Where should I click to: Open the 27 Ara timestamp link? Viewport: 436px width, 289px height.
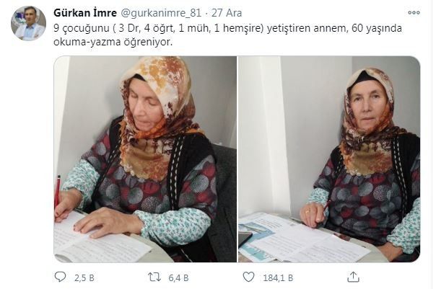227,13
